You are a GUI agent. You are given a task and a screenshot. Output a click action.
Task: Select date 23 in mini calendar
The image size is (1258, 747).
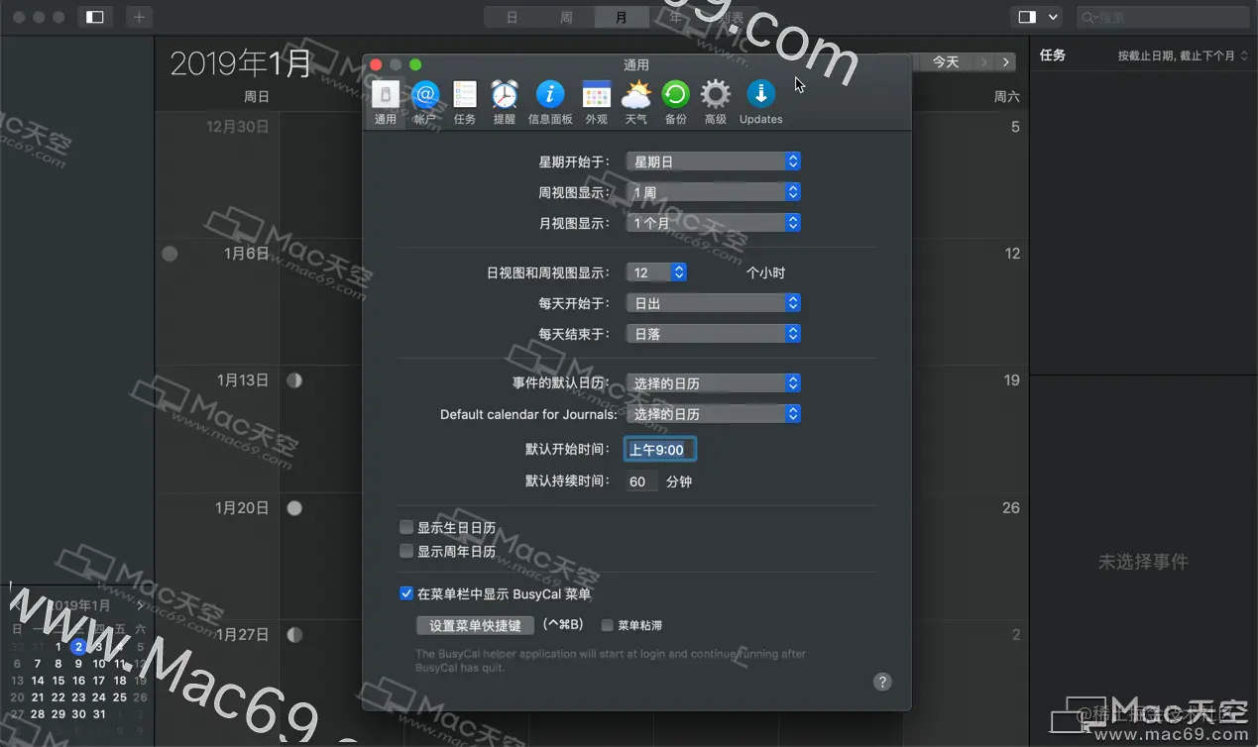pyautogui.click(x=78, y=697)
